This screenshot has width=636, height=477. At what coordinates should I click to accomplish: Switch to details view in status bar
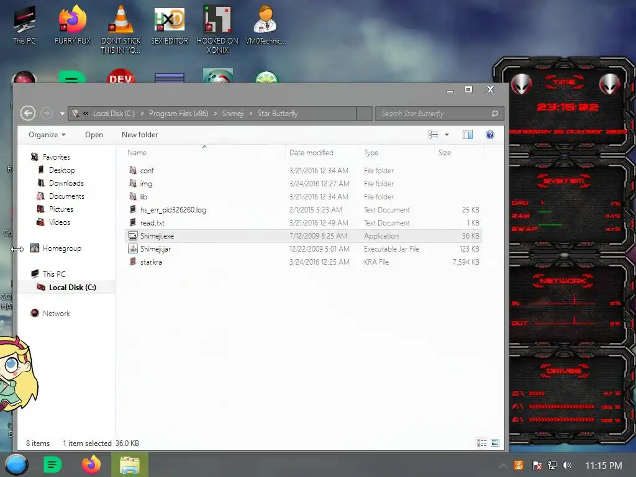(x=481, y=443)
